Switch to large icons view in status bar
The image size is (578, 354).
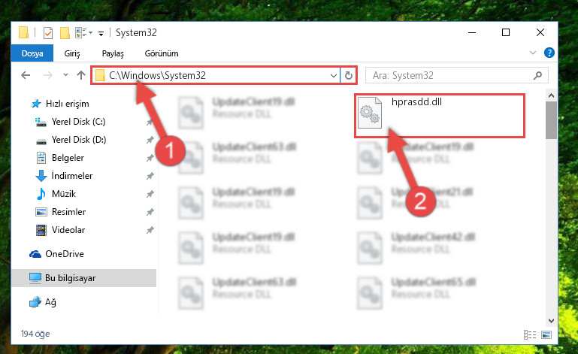point(546,334)
